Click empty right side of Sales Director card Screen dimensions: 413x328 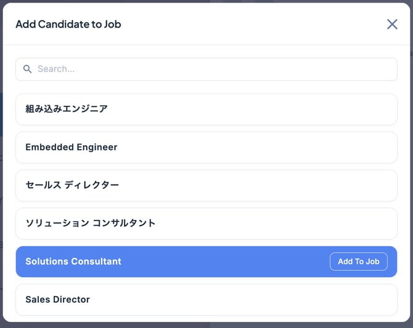point(321,300)
